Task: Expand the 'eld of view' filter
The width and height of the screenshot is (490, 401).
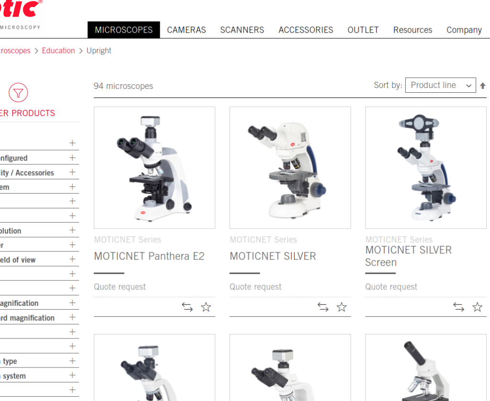Action: coord(39,260)
